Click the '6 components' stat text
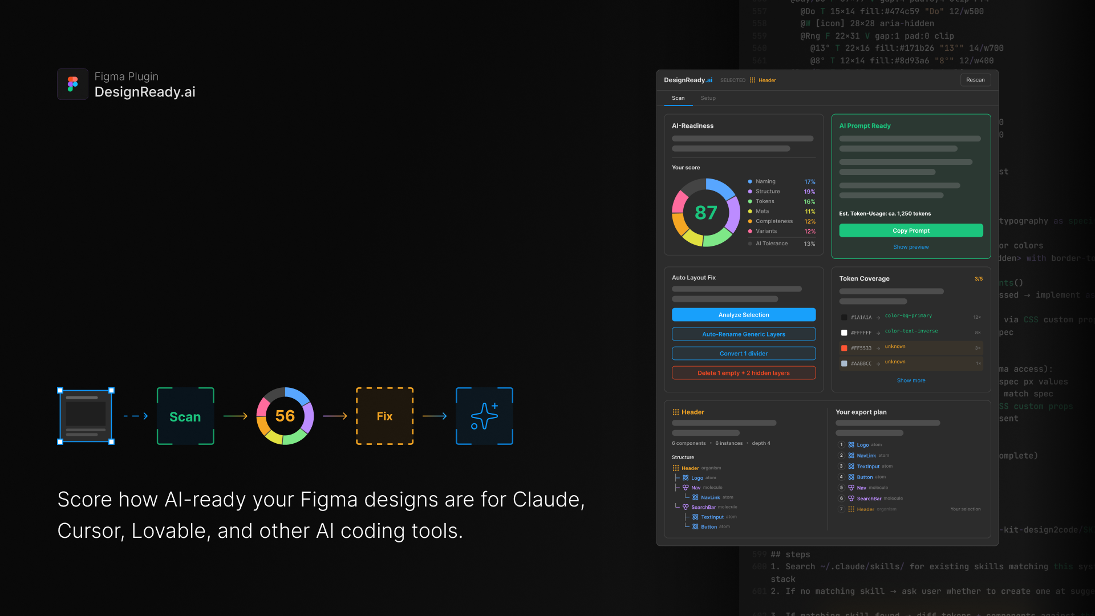Viewport: 1095px width, 616px height. tap(688, 443)
